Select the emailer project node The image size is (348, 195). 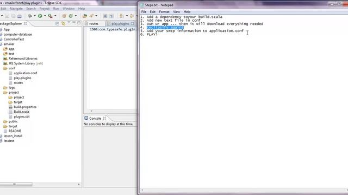[9, 44]
